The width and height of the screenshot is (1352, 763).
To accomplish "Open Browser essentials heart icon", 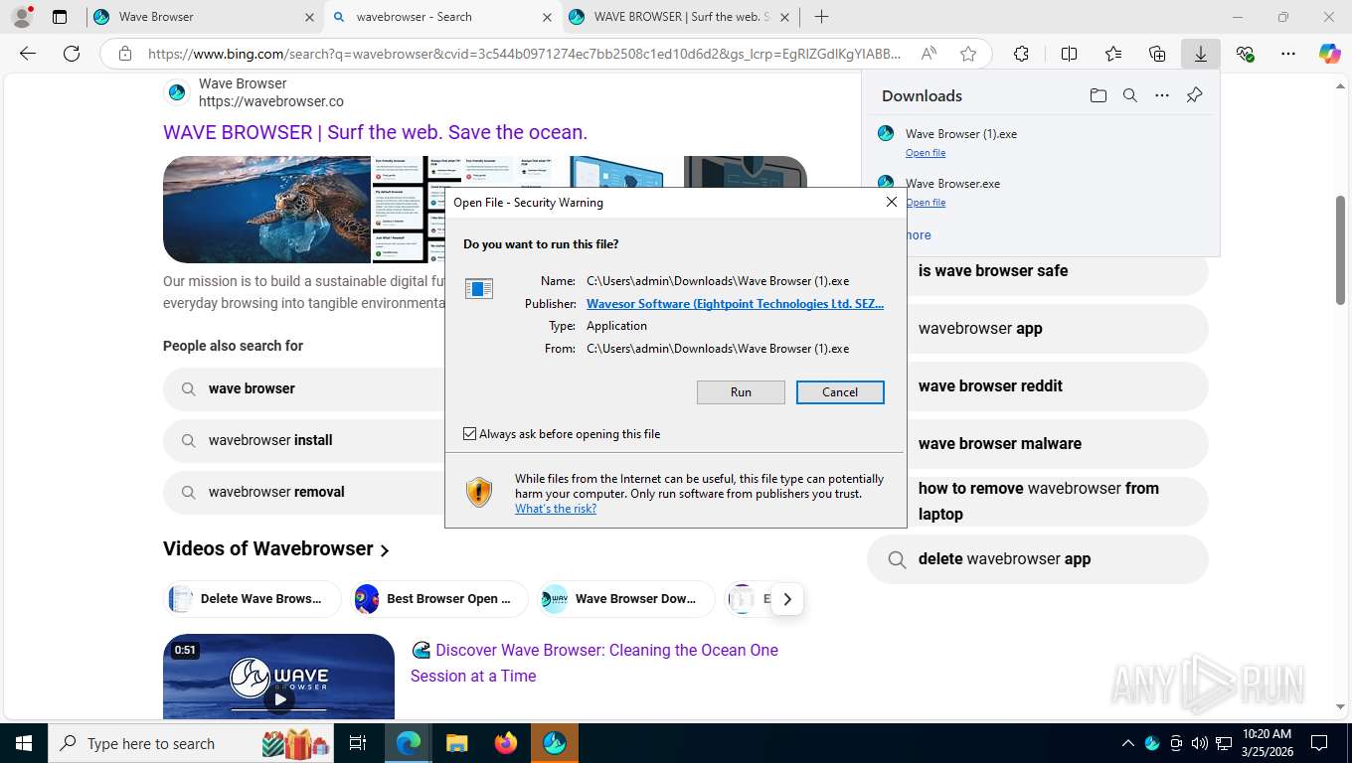I will (1245, 54).
